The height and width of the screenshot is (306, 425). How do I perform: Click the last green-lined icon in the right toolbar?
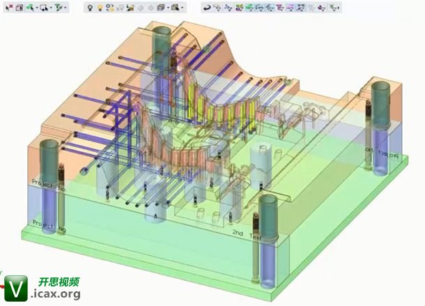pyautogui.click(x=334, y=8)
